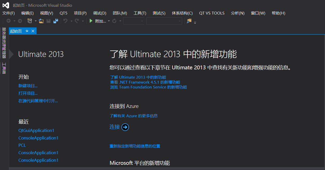325x170 pixels.
Task: Click the Undo toolbar icon
Action: click(x=65, y=21)
